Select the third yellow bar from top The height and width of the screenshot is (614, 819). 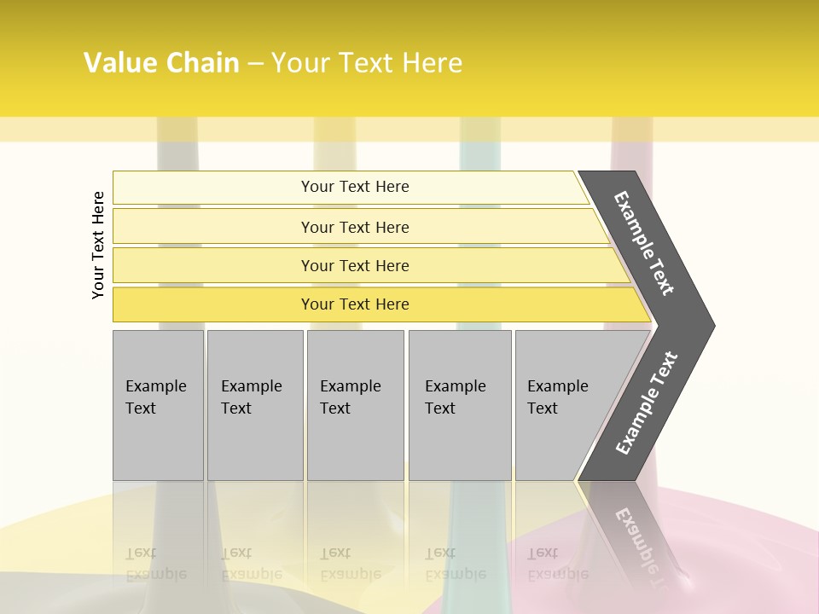coord(355,265)
